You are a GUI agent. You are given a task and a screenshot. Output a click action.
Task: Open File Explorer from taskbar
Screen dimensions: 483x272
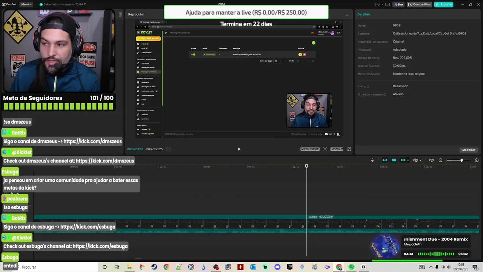(129, 267)
